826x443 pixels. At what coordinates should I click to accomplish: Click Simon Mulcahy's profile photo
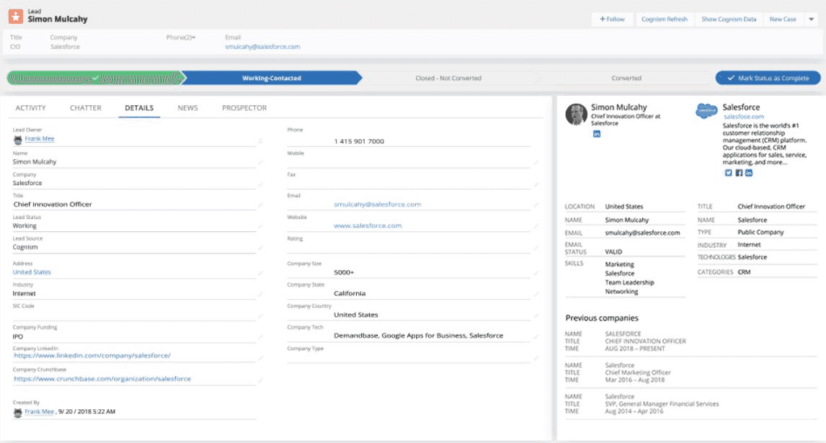pyautogui.click(x=576, y=115)
